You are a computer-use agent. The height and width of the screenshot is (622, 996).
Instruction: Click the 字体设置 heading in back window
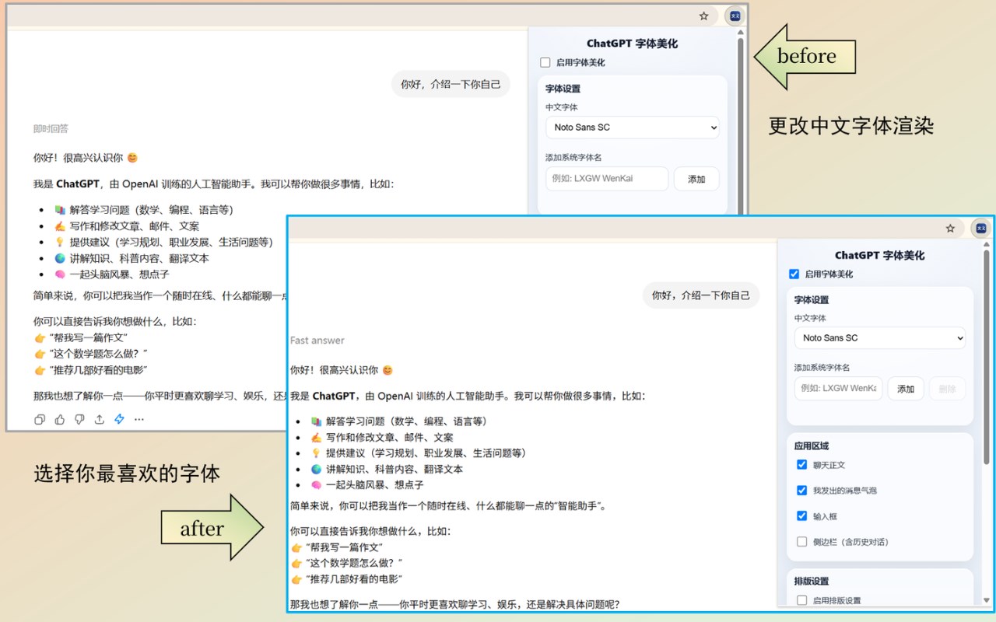click(x=563, y=89)
